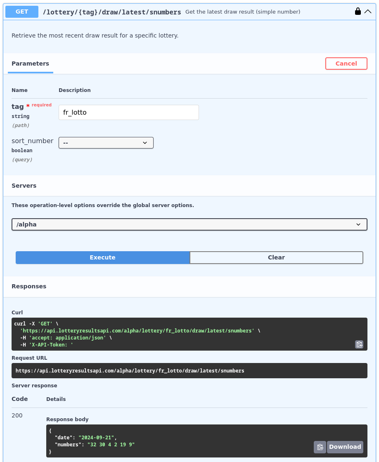Screen dimensions: 379x462
Task: Click the /lottery/{tag}/draw/latest/snumbers endpoint path
Action: click(x=112, y=12)
